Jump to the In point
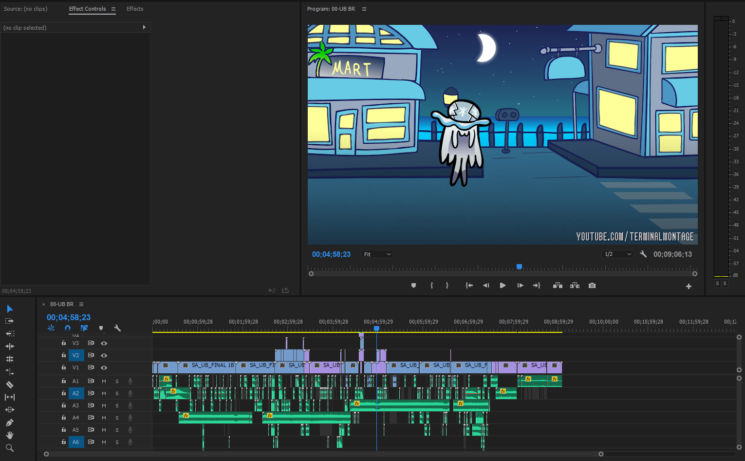This screenshot has width=745, height=461. [469, 286]
